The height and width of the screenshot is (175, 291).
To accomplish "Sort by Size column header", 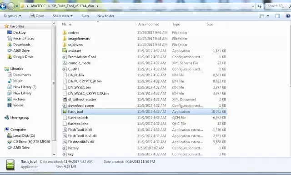I will (210, 24).
